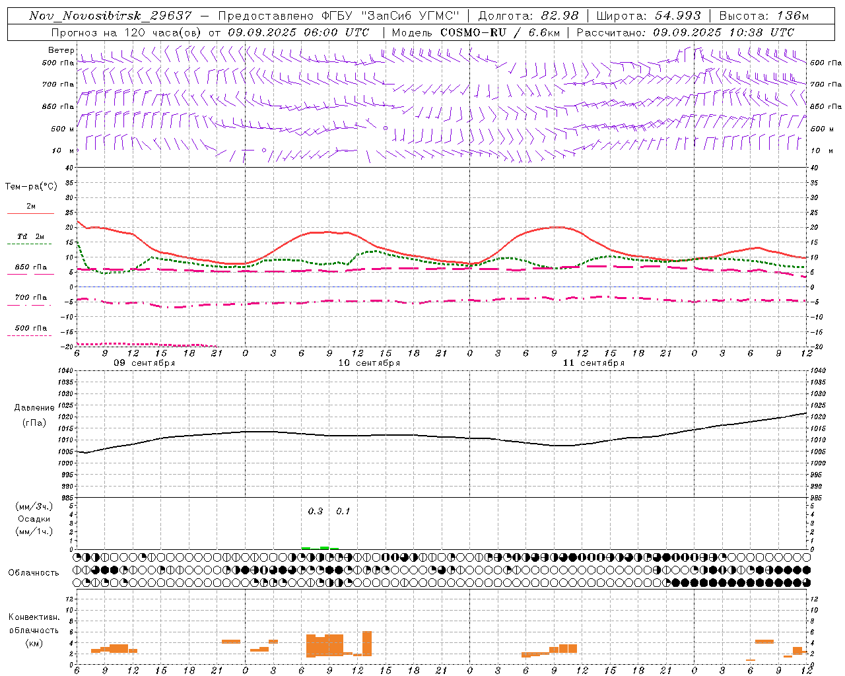Click the red 2м temperature legend line
The width and height of the screenshot is (845, 676).
click(x=30, y=213)
